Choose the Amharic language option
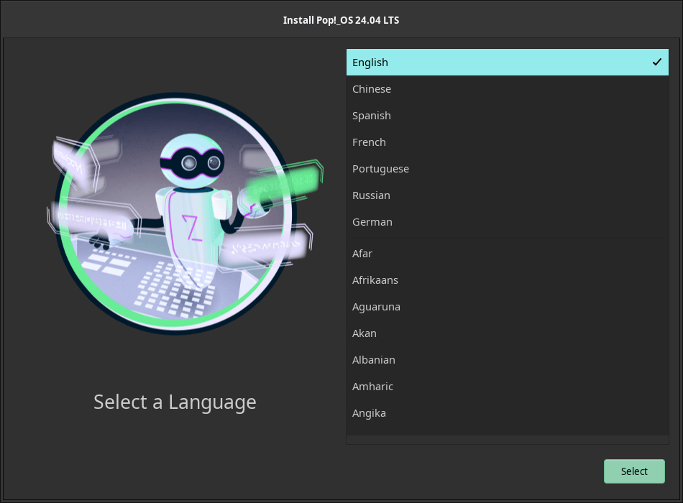Image resolution: width=683 pixels, height=503 pixels. [372, 387]
